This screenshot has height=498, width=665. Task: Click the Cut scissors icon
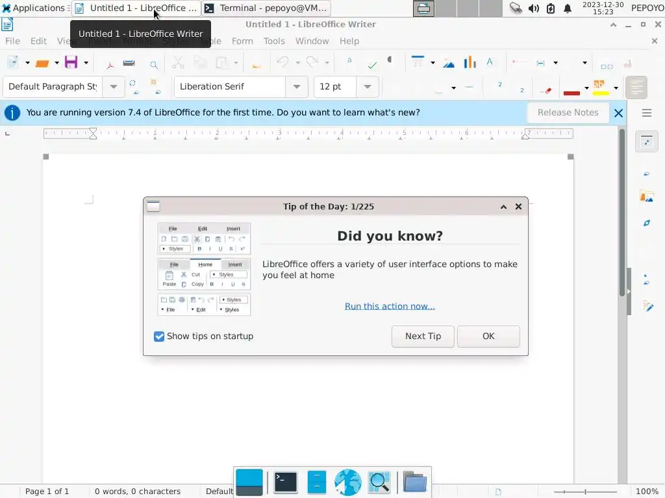pos(178,63)
